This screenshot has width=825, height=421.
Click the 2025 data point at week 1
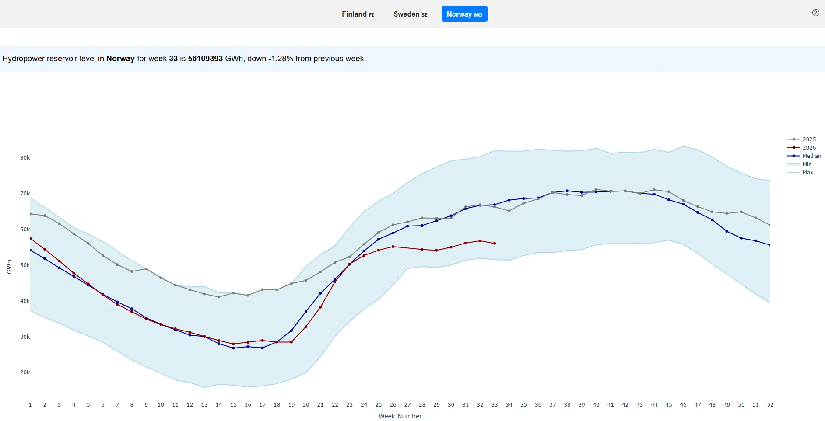pyautogui.click(x=30, y=214)
